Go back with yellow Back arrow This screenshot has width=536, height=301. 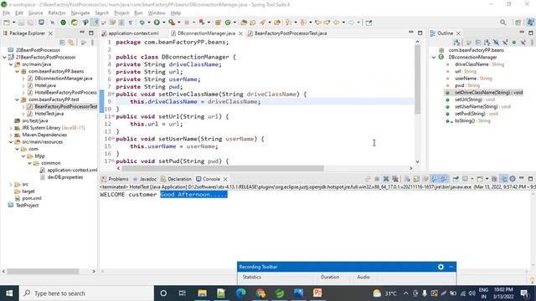pos(337,23)
